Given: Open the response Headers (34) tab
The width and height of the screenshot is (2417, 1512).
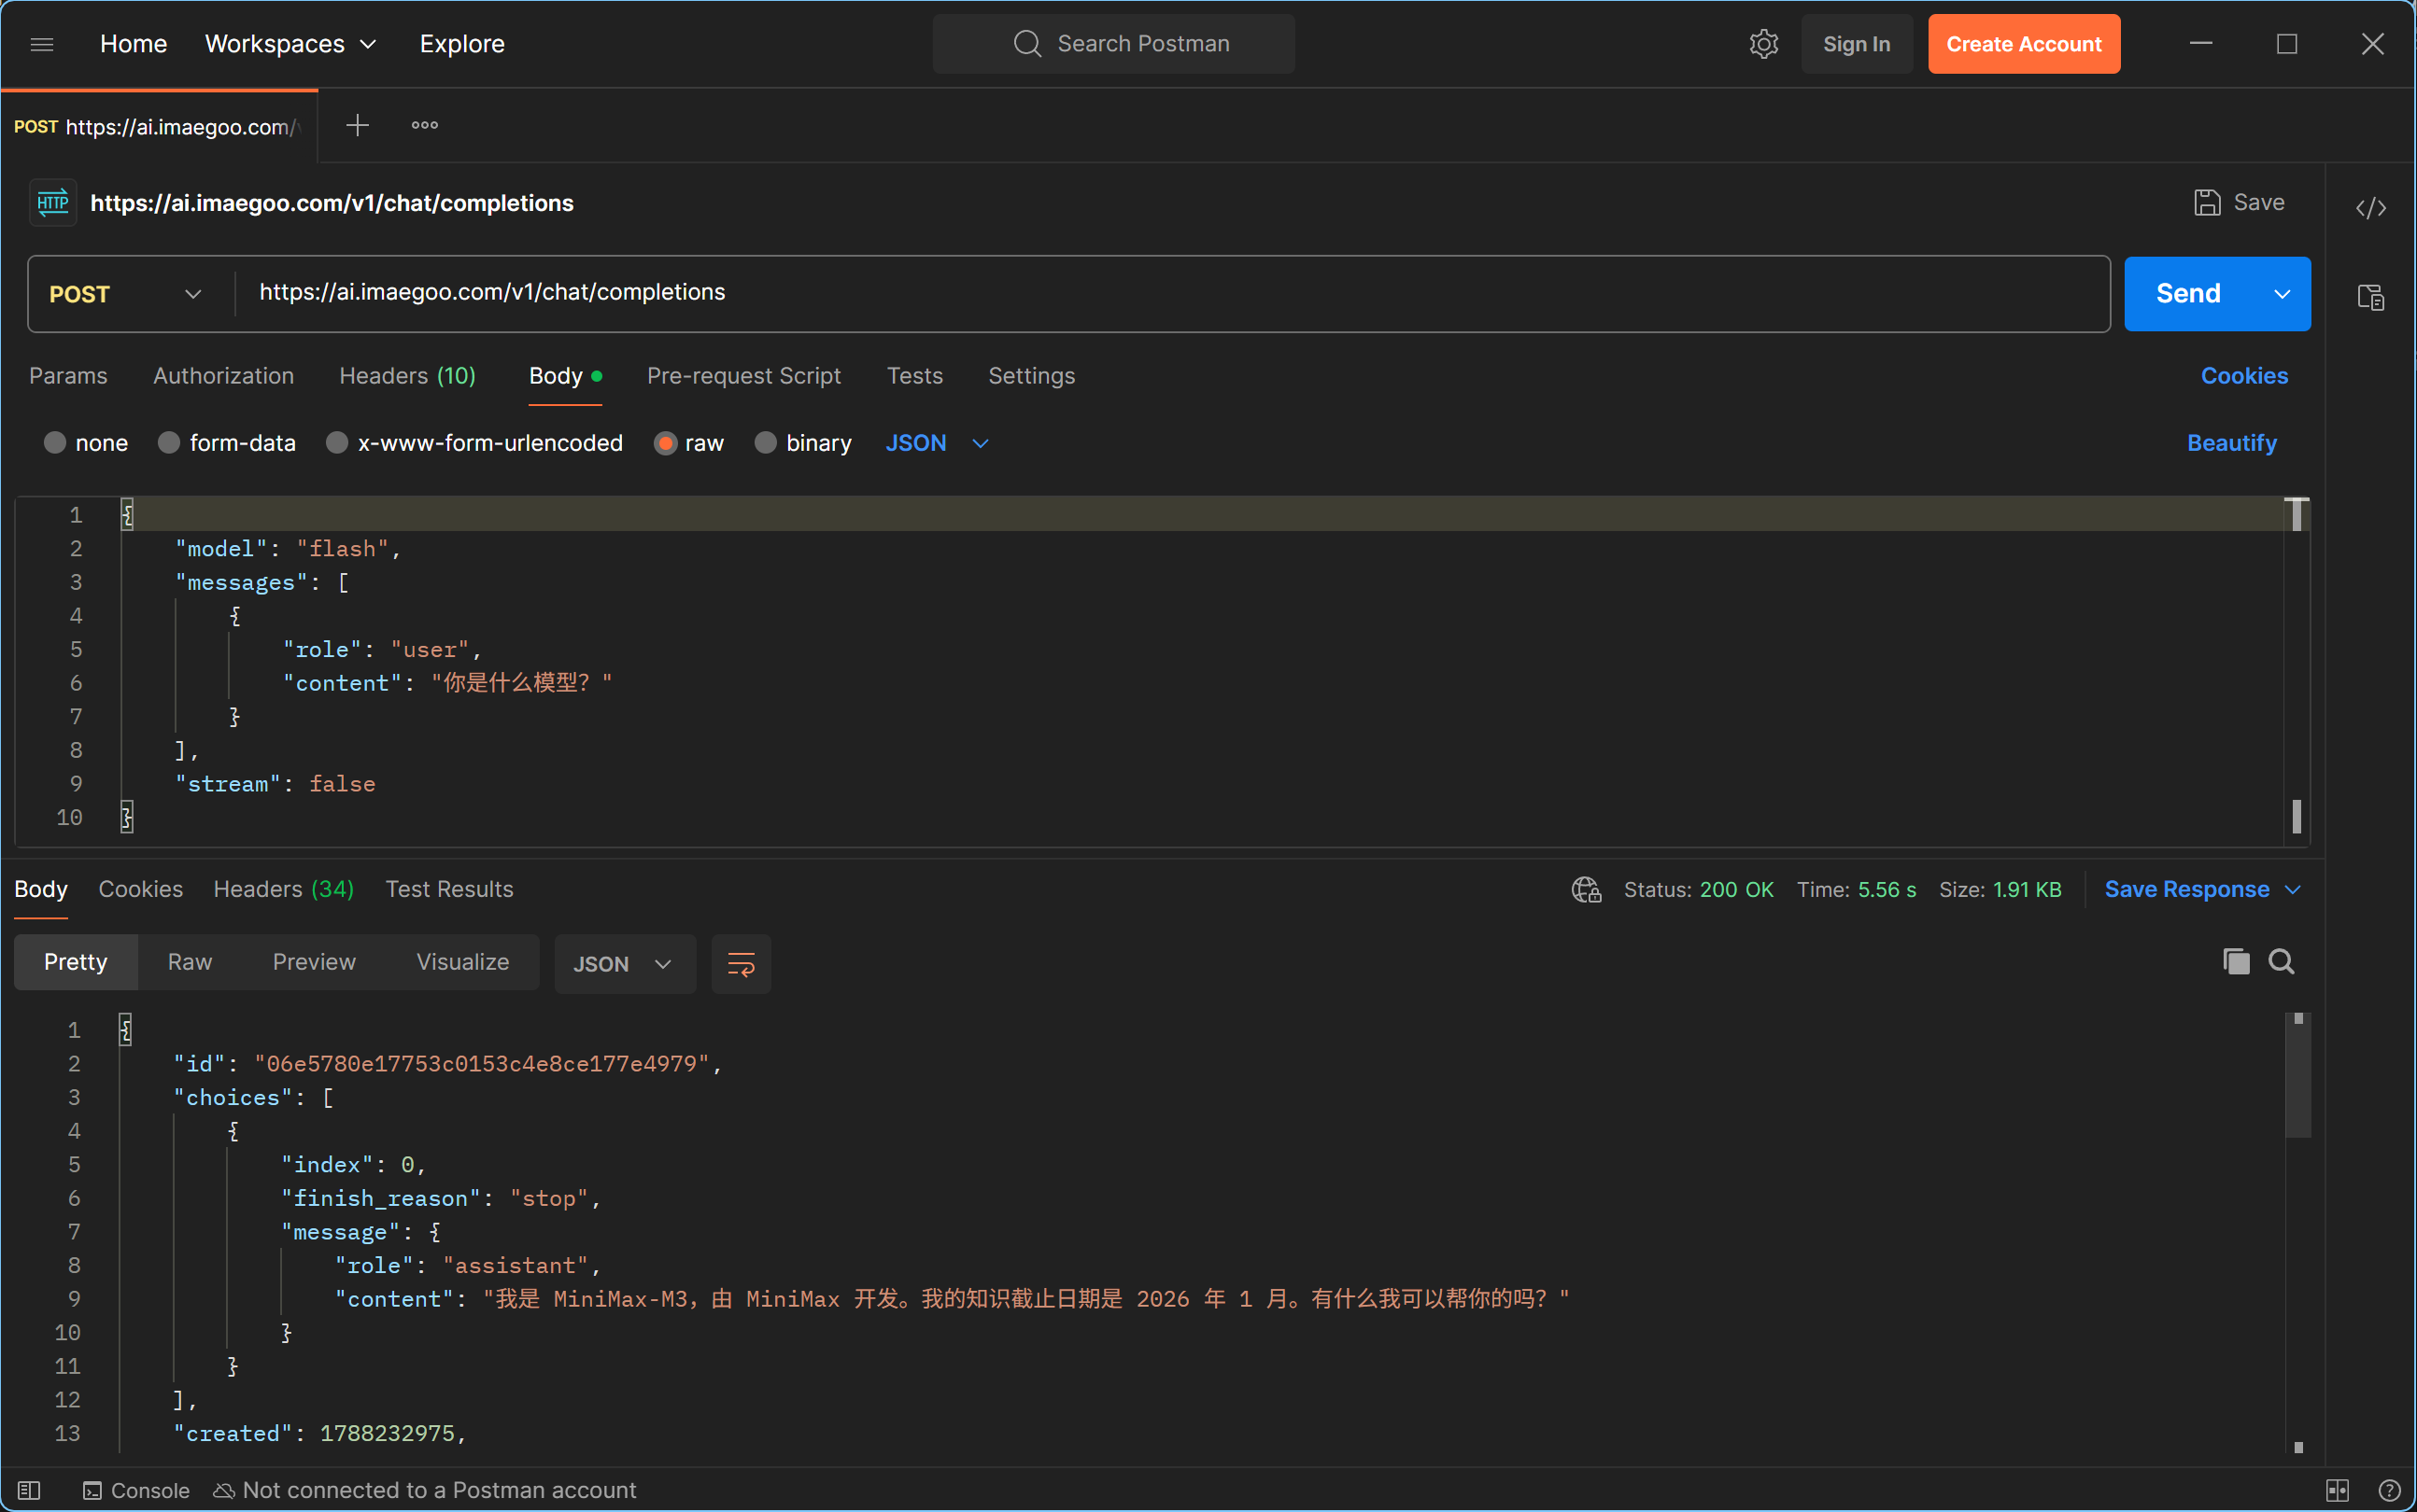Looking at the screenshot, I should (x=283, y=889).
